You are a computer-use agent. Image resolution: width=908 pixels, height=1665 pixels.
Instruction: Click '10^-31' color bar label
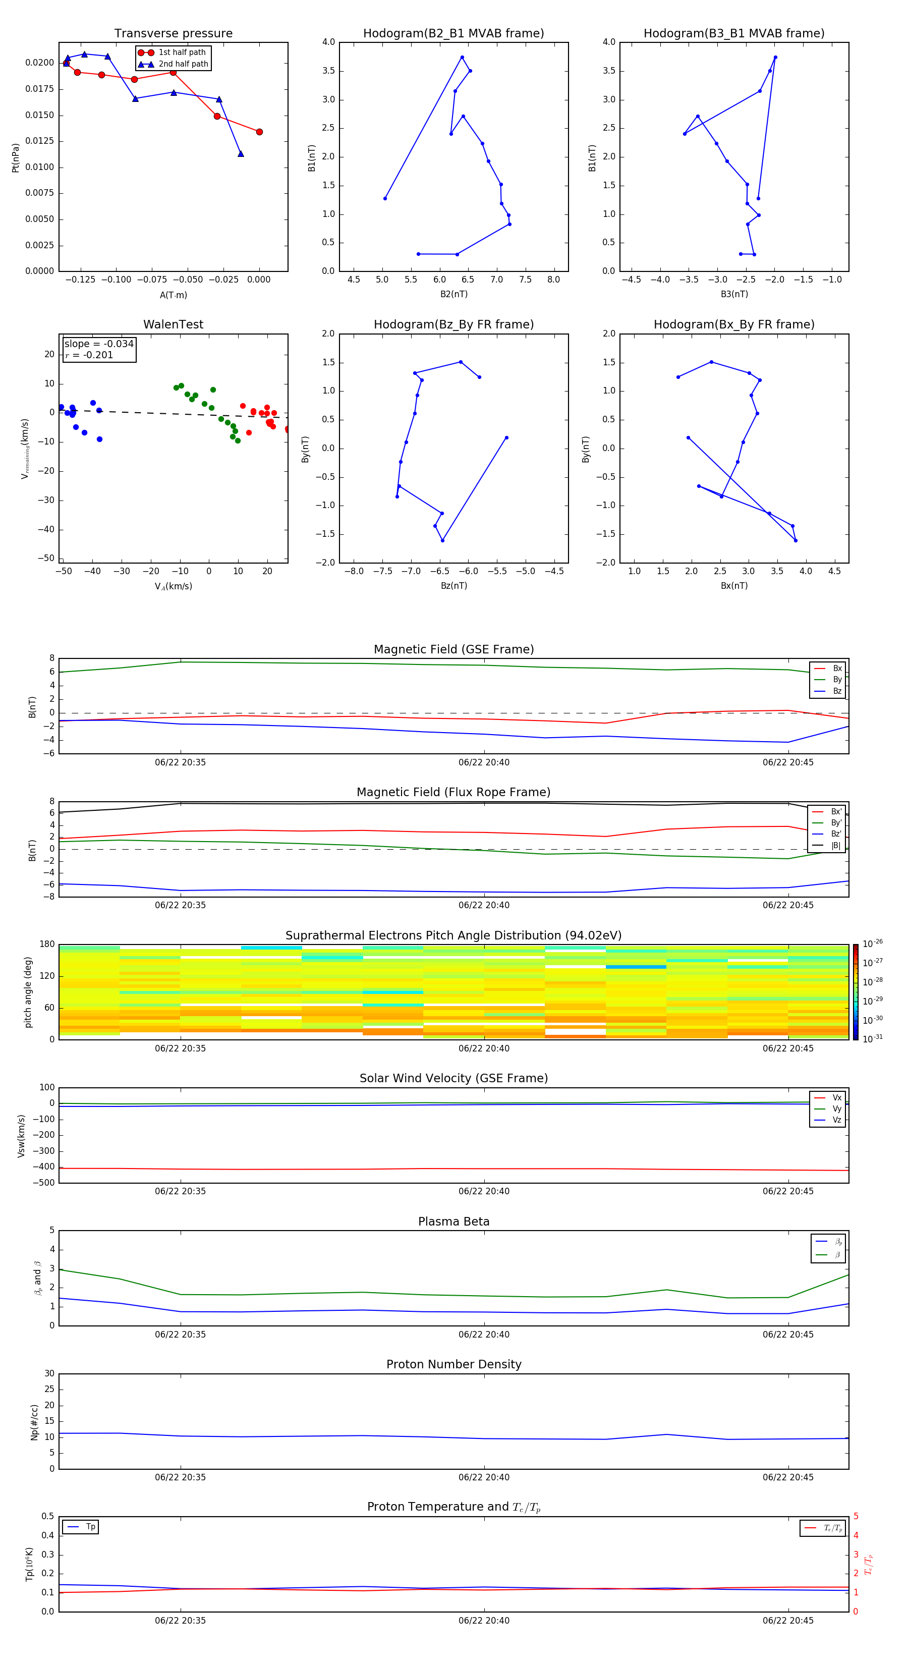point(873,1039)
